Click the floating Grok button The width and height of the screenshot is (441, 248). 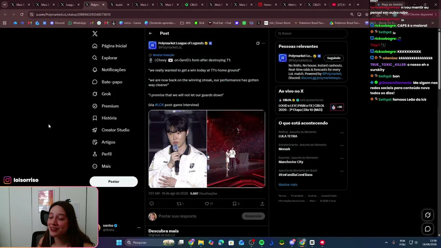click(428, 215)
